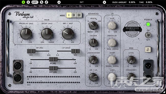Open the INIT preset name menu
Screen dimensions: 166x94
point(82,2)
